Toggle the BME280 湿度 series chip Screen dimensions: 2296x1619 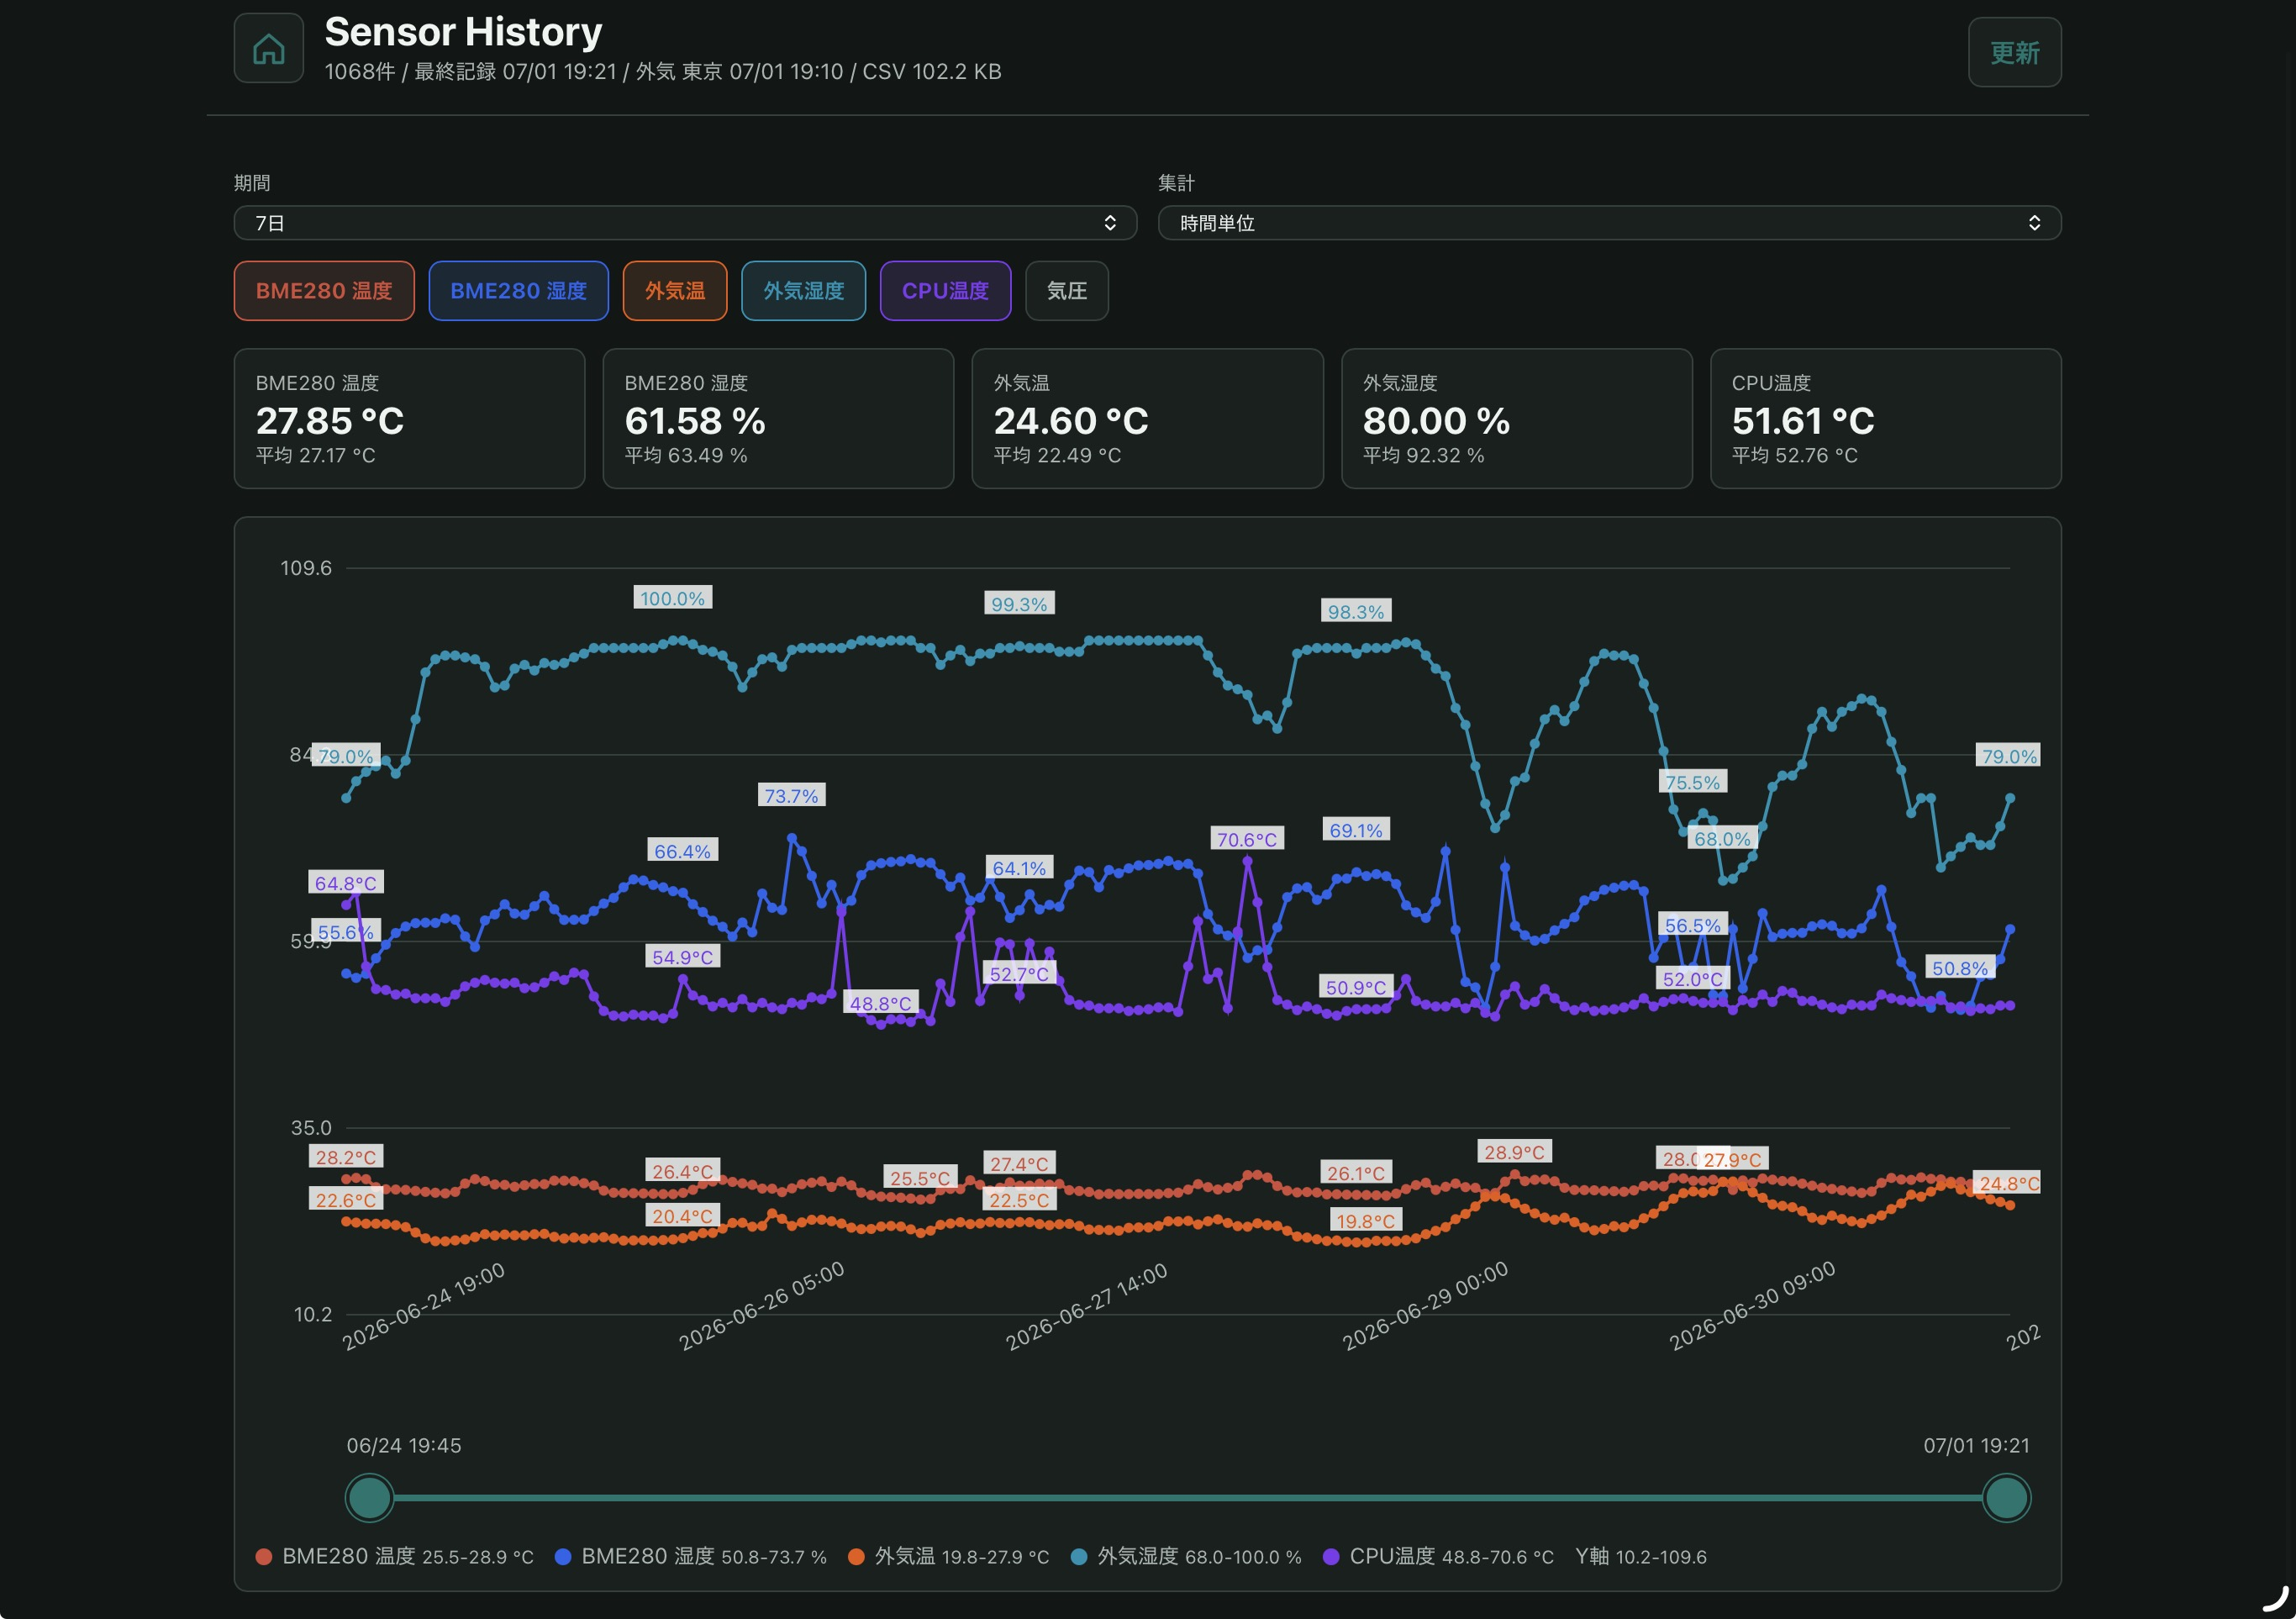pyautogui.click(x=518, y=291)
